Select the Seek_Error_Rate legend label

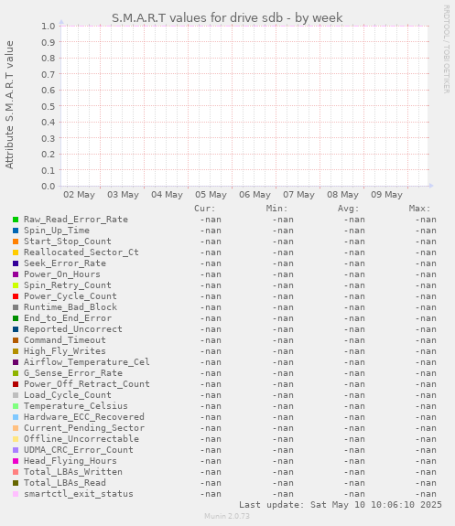(x=65, y=263)
